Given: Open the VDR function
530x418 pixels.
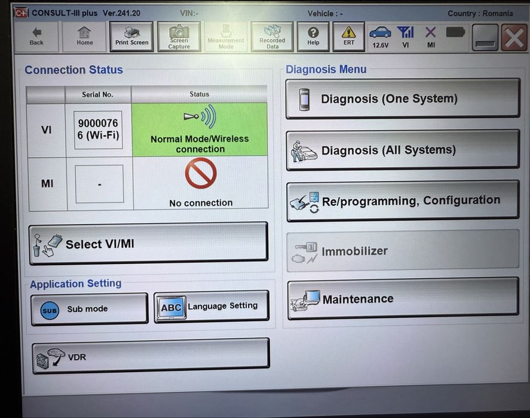Looking at the screenshot, I should 151,356.
